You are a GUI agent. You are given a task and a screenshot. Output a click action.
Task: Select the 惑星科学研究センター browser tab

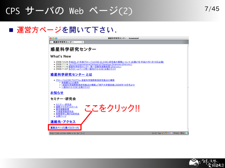pos(63,42)
